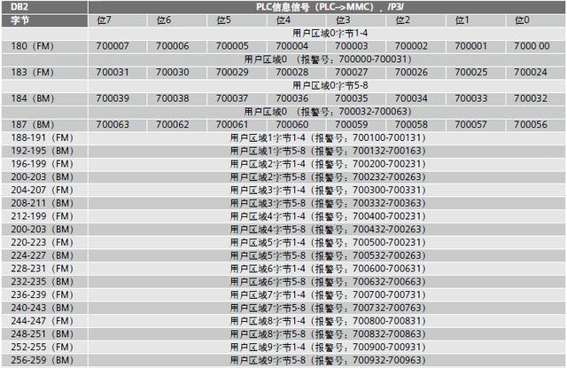Click alarm number 700031
Screen dimensions: 567x368
pyautogui.click(x=113, y=73)
